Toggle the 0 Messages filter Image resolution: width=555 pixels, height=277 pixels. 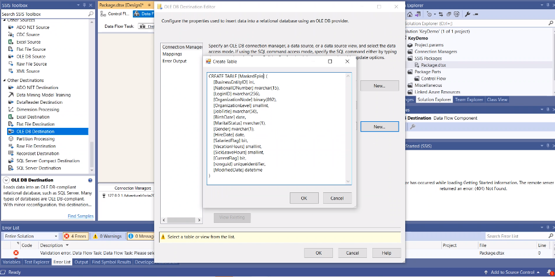(x=140, y=237)
